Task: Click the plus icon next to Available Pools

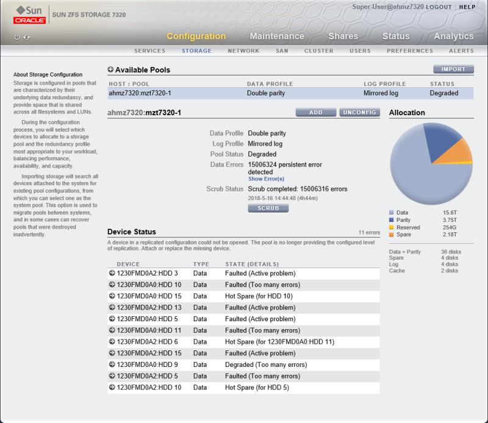Action: (110, 70)
